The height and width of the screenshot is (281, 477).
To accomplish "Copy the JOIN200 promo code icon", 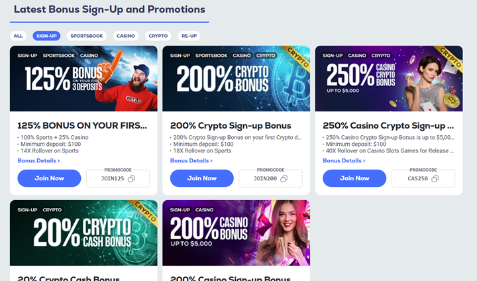I will pos(284,179).
